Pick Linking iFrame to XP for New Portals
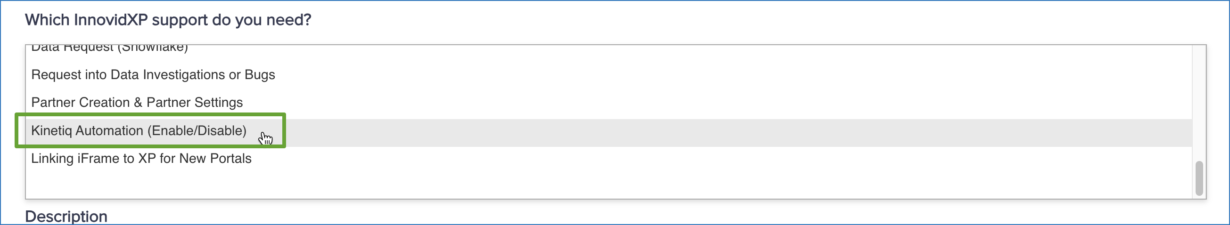This screenshot has height=225, width=1230. click(x=141, y=158)
